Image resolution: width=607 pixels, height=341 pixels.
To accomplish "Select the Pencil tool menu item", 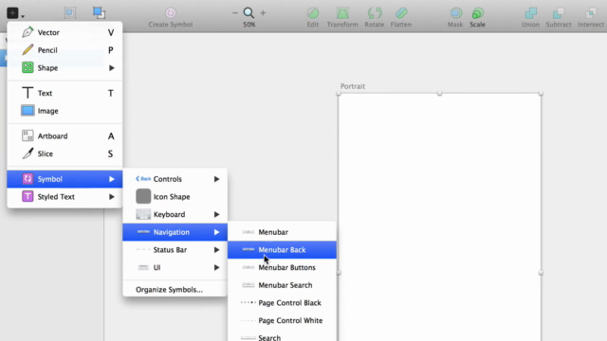I will point(64,50).
